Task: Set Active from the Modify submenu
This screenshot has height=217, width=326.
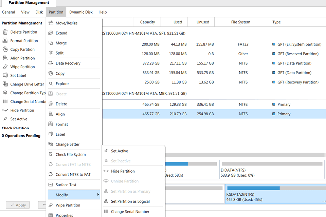Action: 120,151
